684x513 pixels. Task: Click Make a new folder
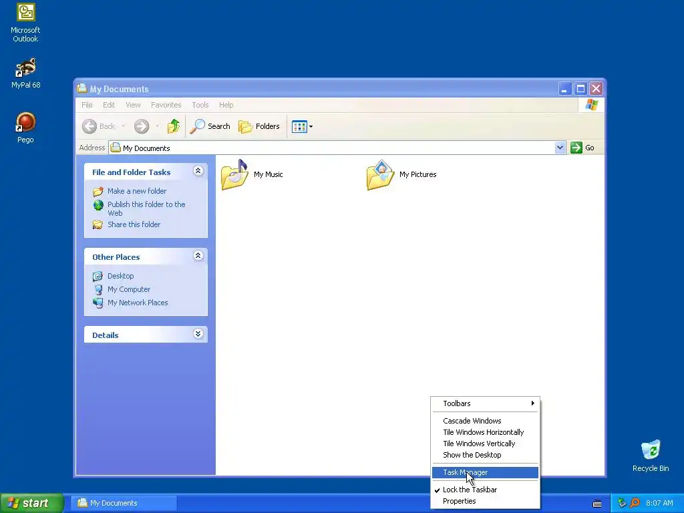pos(136,191)
